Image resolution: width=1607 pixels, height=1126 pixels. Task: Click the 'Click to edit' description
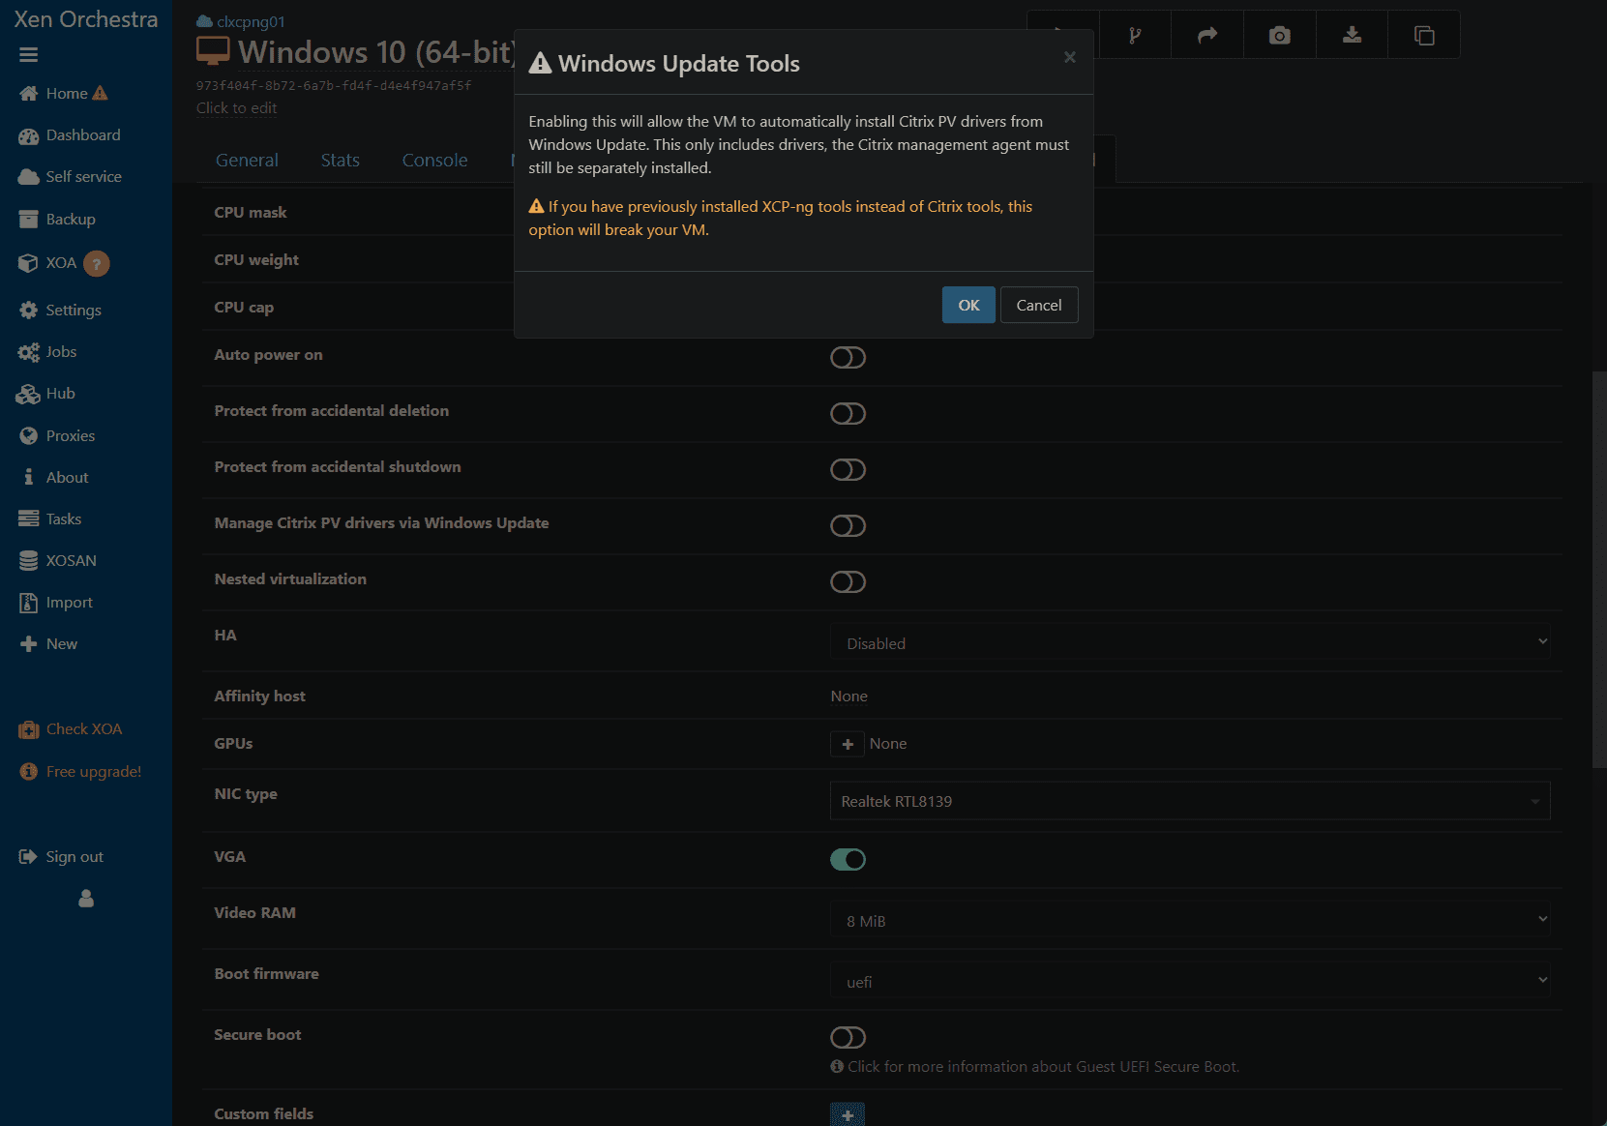pos(237,108)
